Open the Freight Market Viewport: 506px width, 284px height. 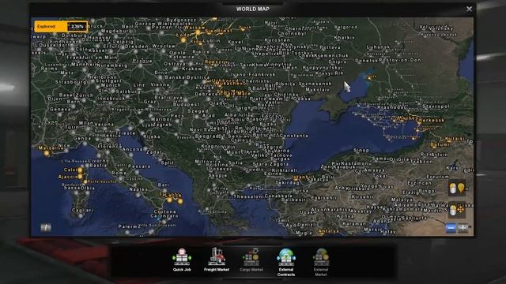pos(217,260)
